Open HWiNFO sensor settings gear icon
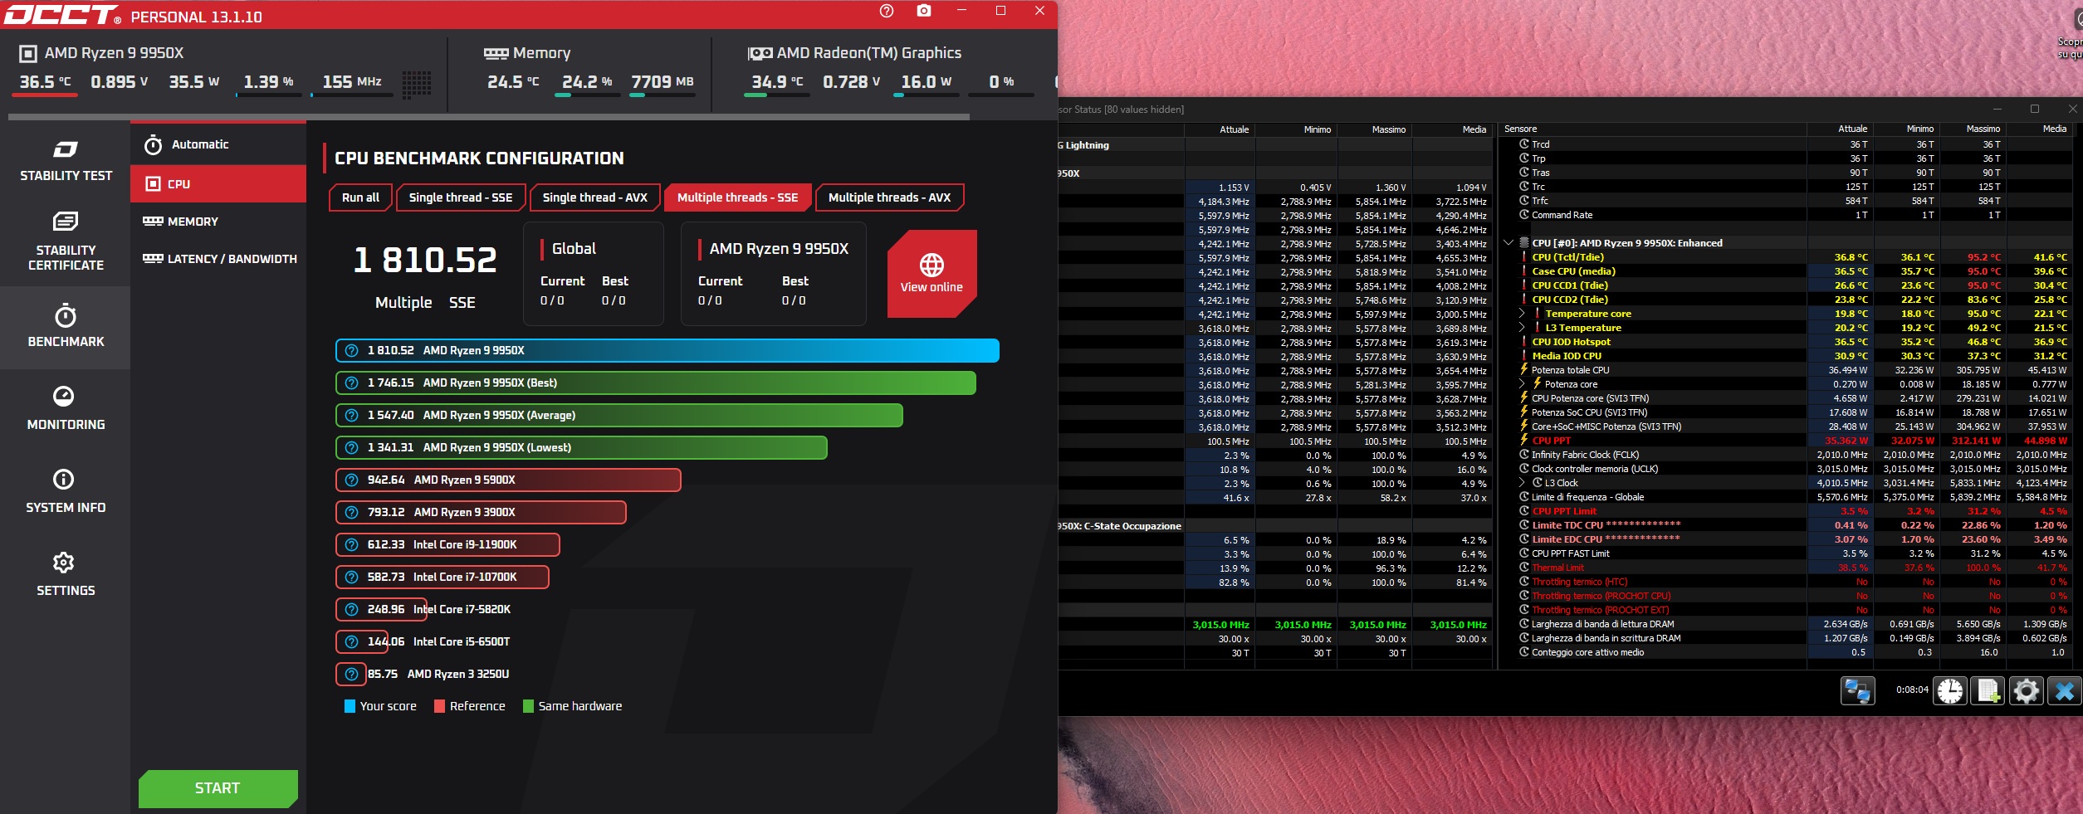The height and width of the screenshot is (814, 2083). (2026, 690)
